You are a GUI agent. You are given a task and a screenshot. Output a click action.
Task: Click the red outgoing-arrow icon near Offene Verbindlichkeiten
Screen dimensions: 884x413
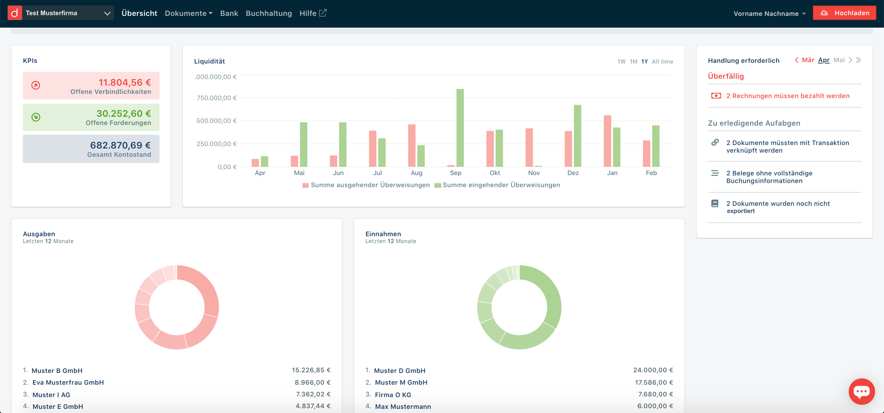click(x=35, y=85)
